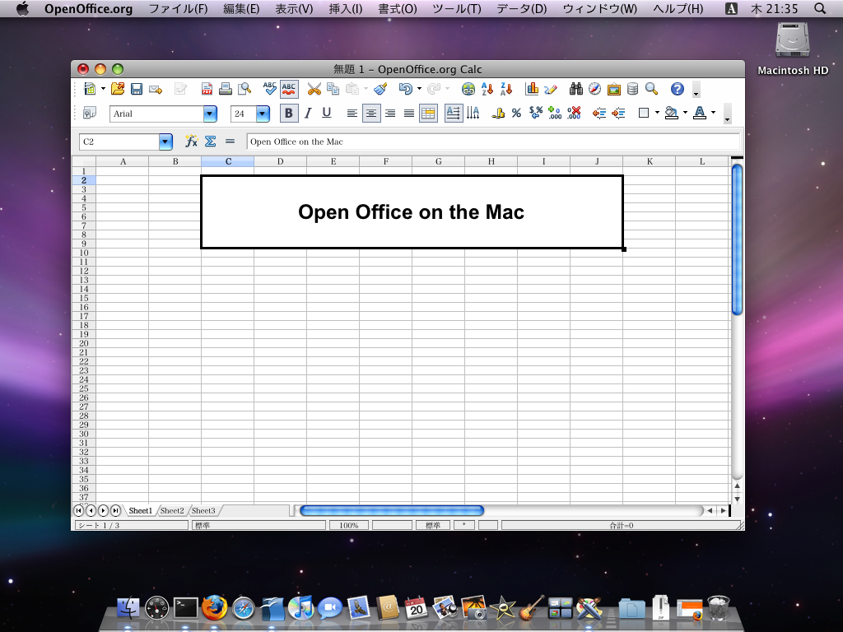Expand the Background Color dropdown arrow

coord(685,113)
